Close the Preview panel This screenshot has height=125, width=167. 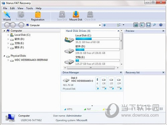pos(163,31)
